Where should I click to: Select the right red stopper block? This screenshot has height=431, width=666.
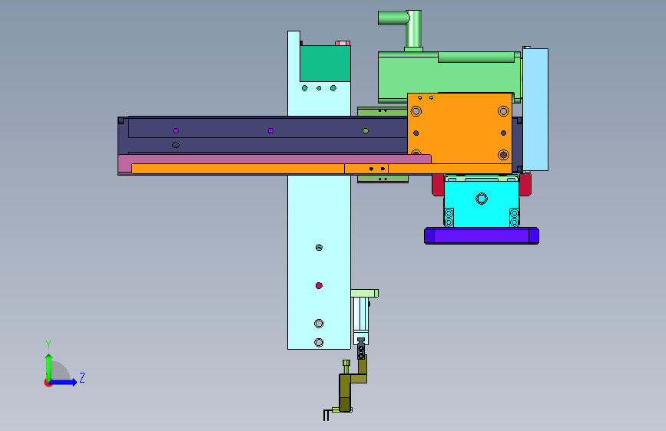[x=525, y=185]
